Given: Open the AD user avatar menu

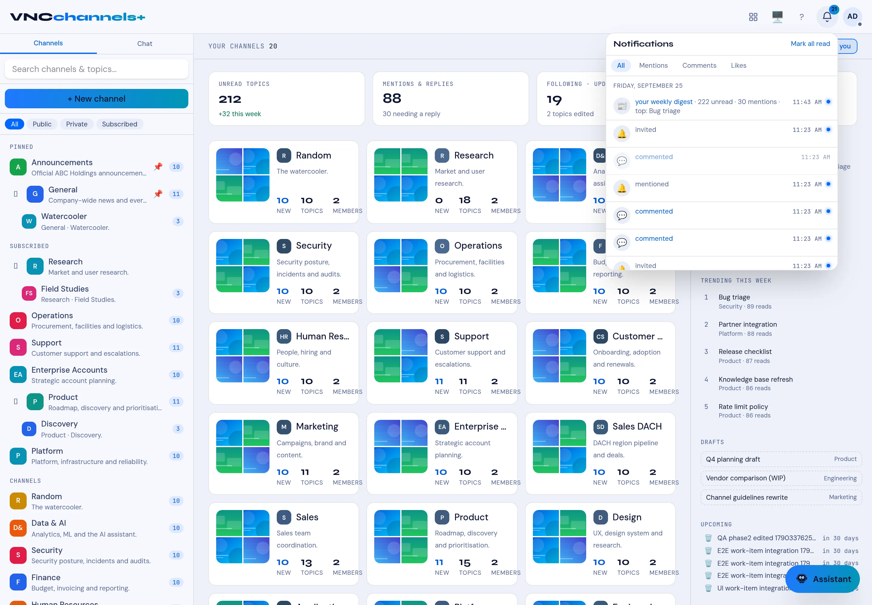Looking at the screenshot, I should (x=852, y=17).
